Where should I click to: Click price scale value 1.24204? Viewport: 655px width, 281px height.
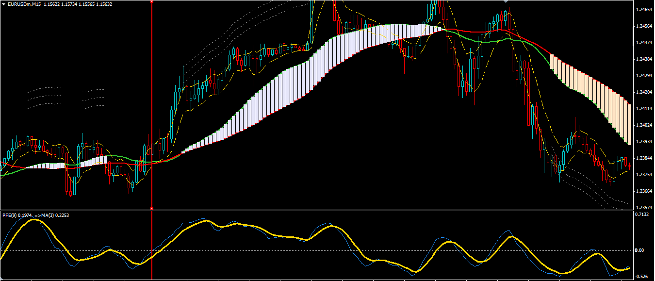pos(644,92)
